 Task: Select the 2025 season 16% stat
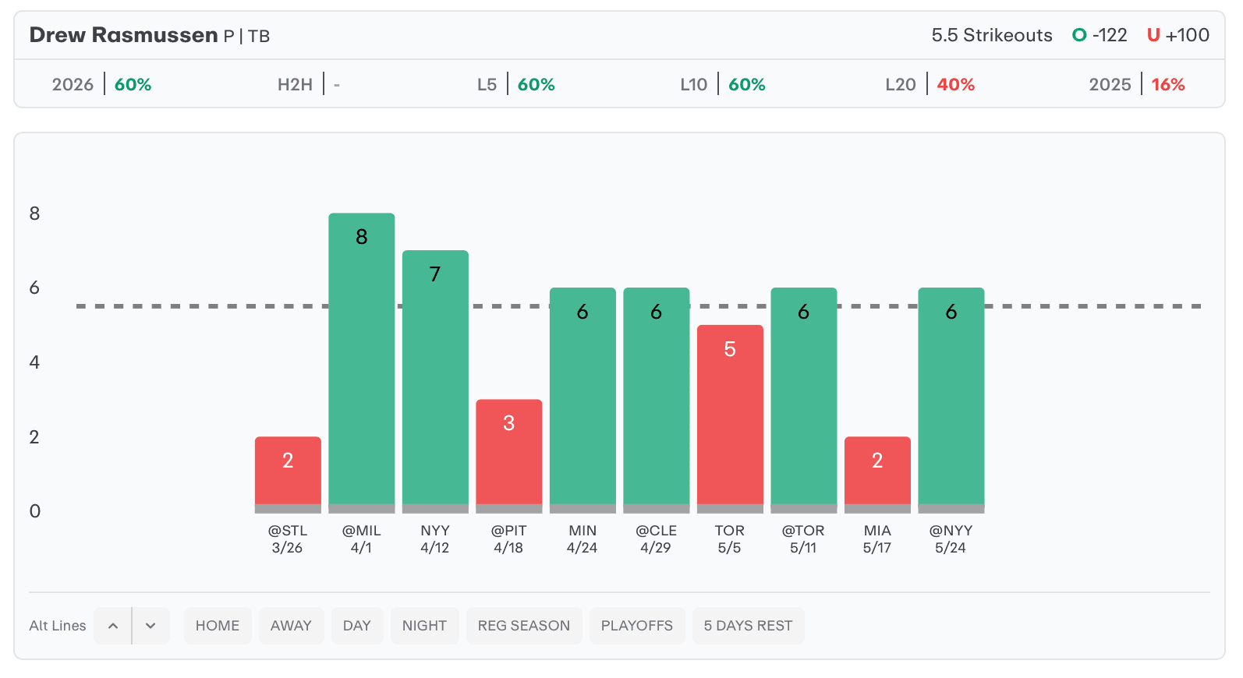pyautogui.click(x=1137, y=84)
